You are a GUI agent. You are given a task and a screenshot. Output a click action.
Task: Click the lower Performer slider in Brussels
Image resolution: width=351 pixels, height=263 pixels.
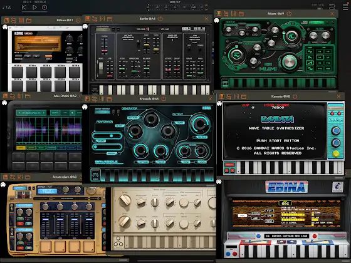click(107, 147)
